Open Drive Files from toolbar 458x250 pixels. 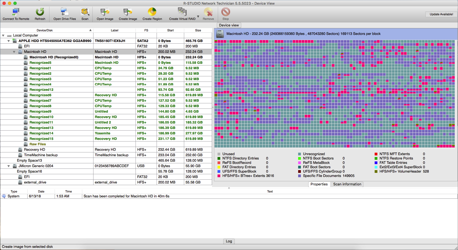pyautogui.click(x=64, y=12)
